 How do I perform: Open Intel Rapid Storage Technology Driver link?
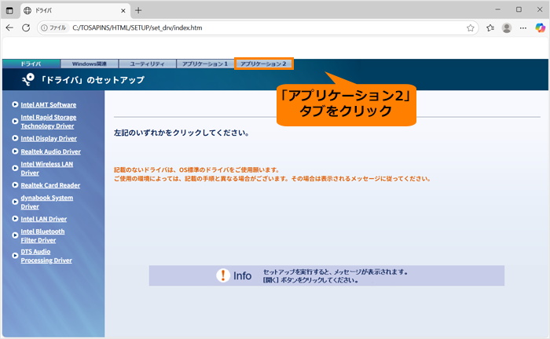[49, 122]
